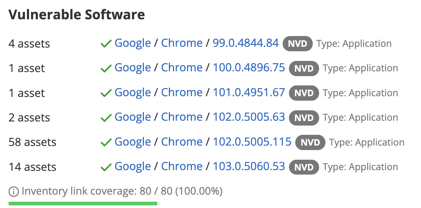This screenshot has width=421, height=208.
Task: Click NVD badge for Chrome 99.0.4844.84
Action: (x=298, y=44)
